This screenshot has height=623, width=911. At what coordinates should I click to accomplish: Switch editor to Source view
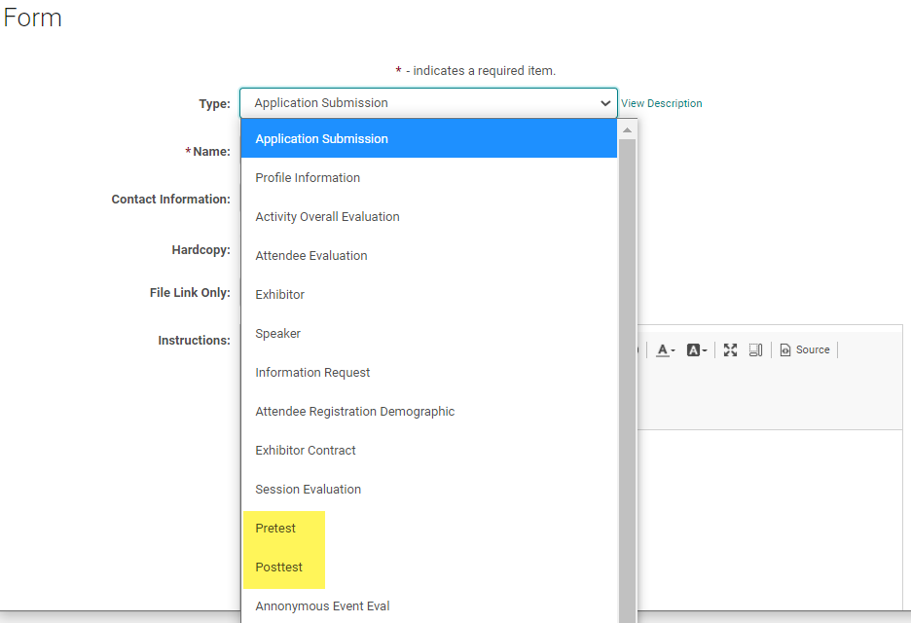(x=805, y=350)
